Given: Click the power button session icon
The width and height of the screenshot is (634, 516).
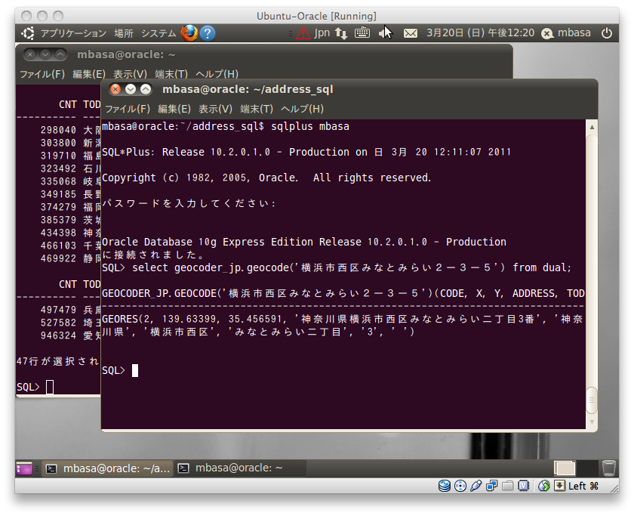Looking at the screenshot, I should tap(607, 32).
